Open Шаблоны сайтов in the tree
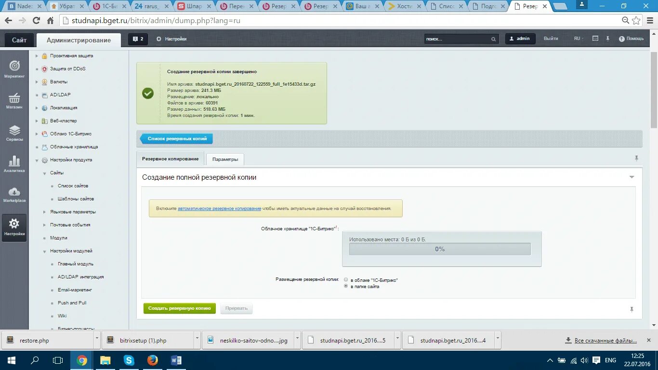Viewport: 658px width, 370px height. (76, 199)
